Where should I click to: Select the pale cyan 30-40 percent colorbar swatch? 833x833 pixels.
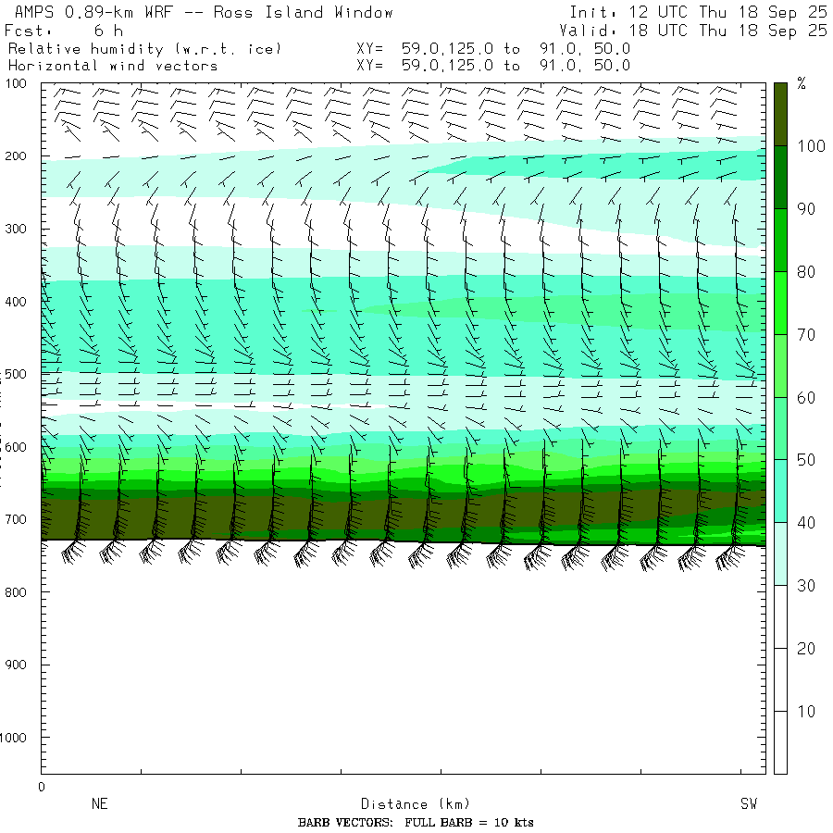pos(780,554)
